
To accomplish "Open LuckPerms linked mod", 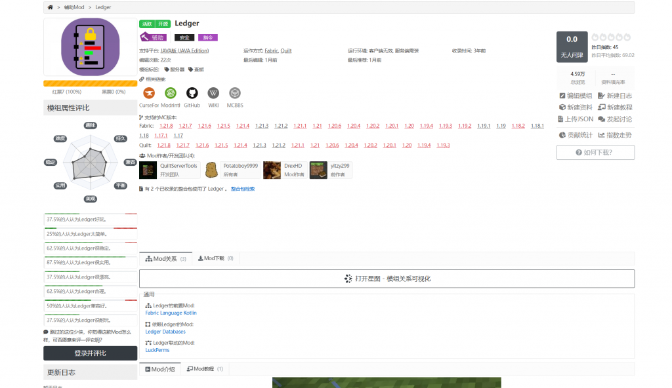I will point(157,350).
